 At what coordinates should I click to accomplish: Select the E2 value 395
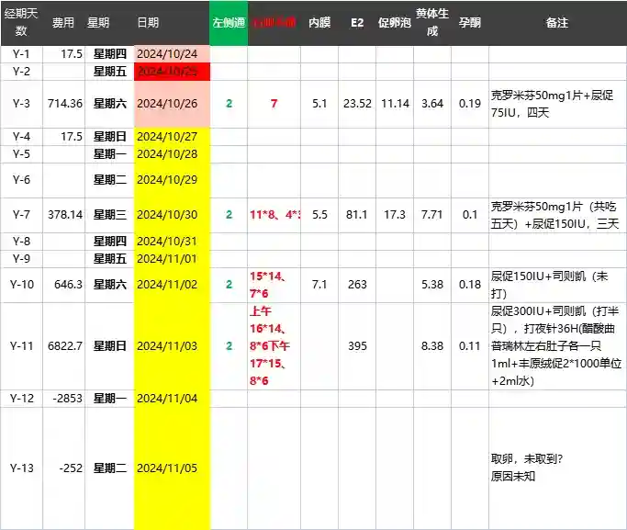click(x=357, y=346)
